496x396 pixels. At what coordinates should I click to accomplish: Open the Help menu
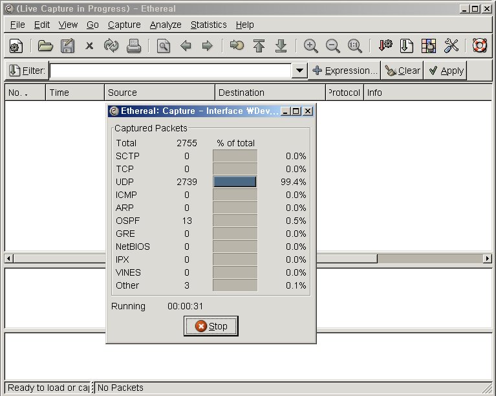tap(245, 25)
